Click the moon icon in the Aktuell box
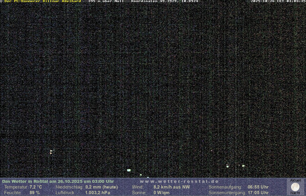The width and height of the screenshot is (306, 196). [295, 187]
